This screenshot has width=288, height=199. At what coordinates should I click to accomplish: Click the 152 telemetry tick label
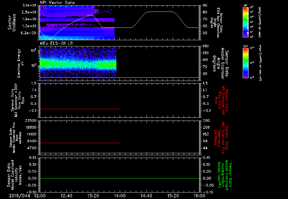[206, 134]
